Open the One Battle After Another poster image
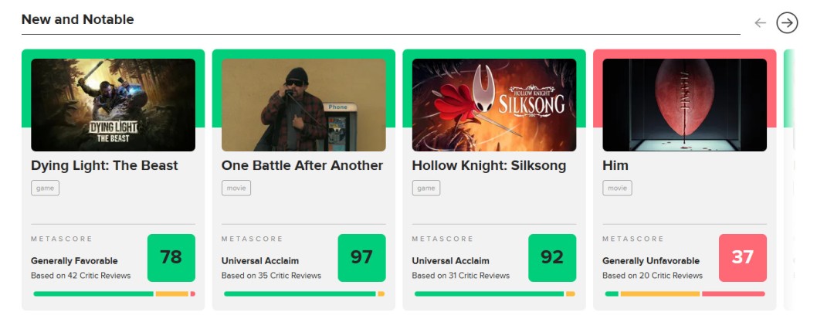834x319 pixels. pos(303,105)
